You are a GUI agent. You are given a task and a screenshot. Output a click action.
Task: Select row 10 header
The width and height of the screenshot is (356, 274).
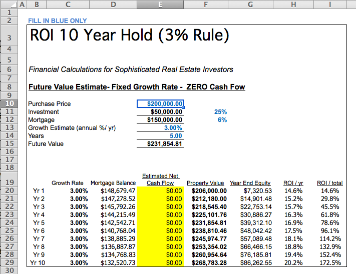[9, 103]
